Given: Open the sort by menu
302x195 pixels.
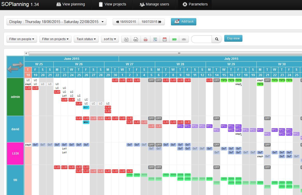Looking at the screenshot, I should pyautogui.click(x=110, y=39).
